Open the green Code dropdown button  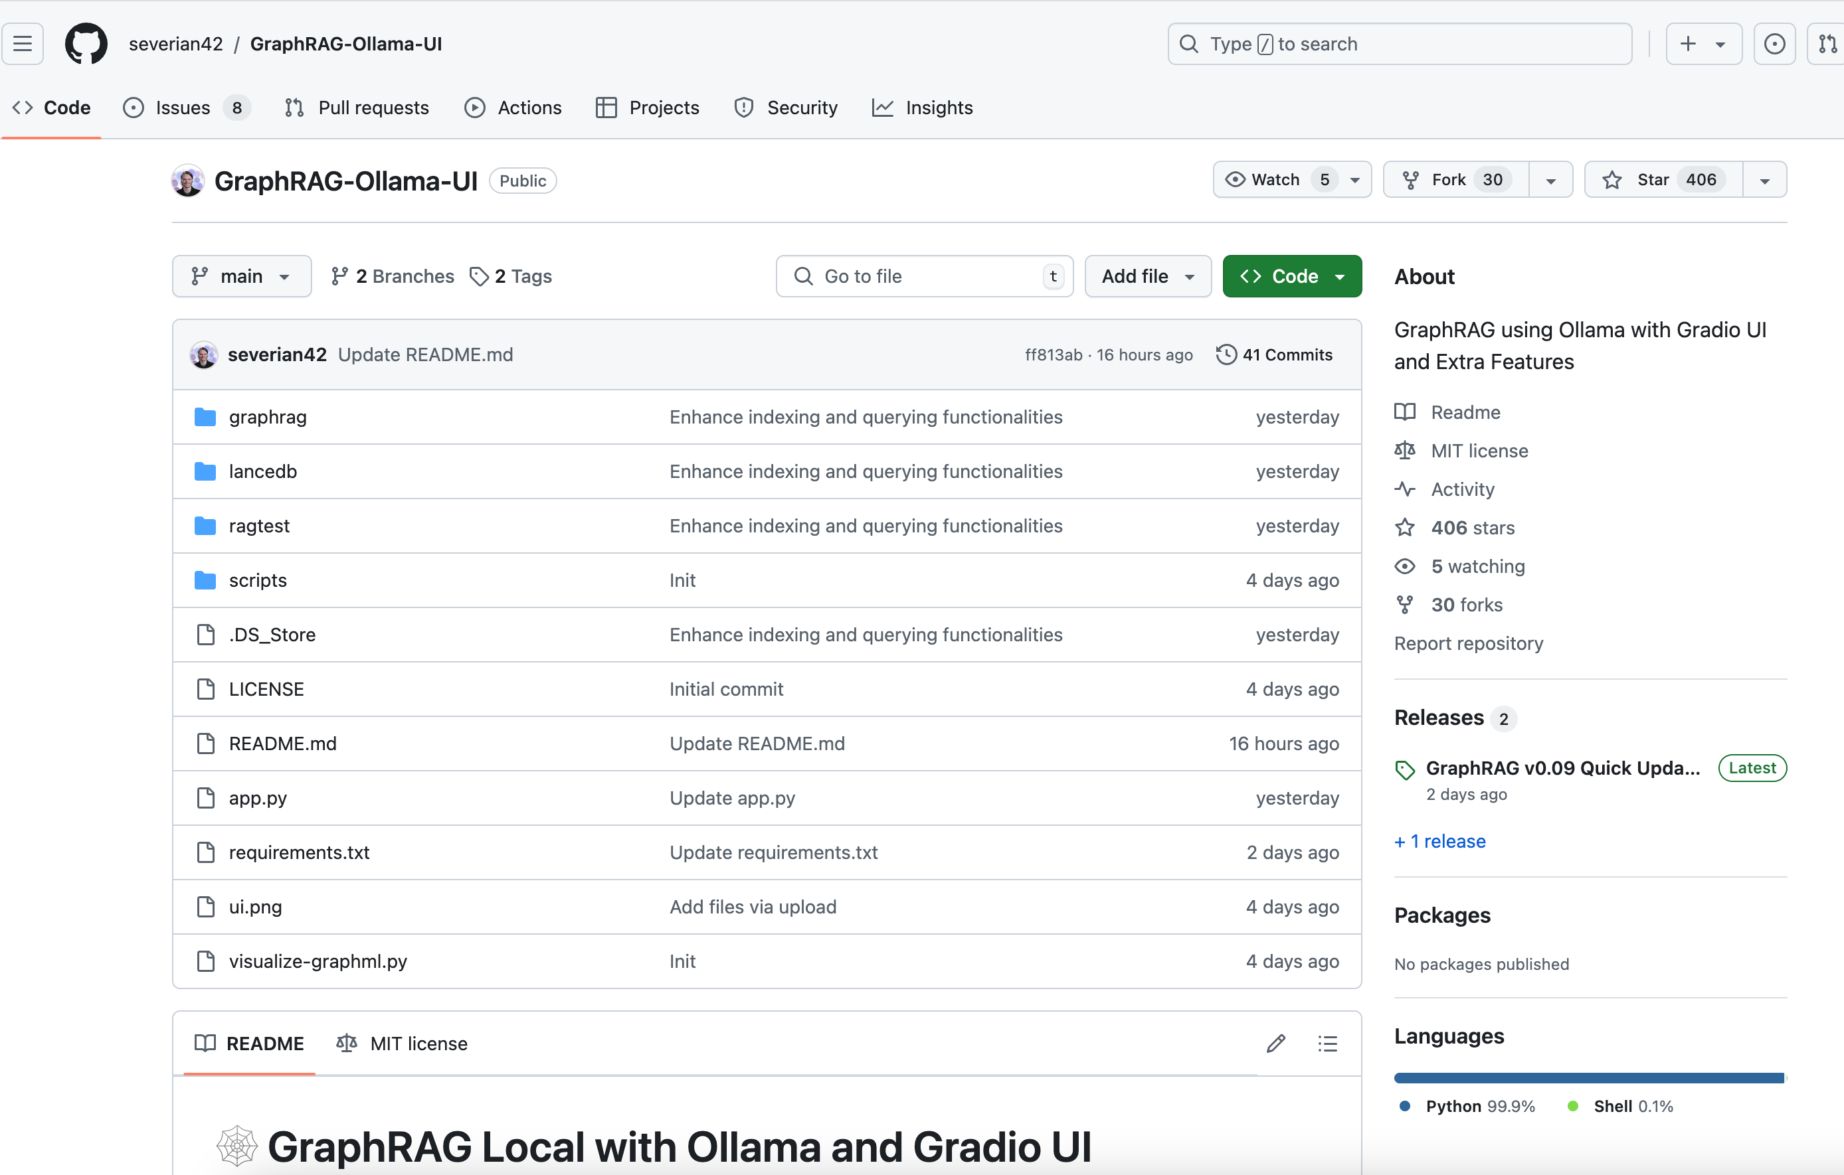click(x=1292, y=276)
